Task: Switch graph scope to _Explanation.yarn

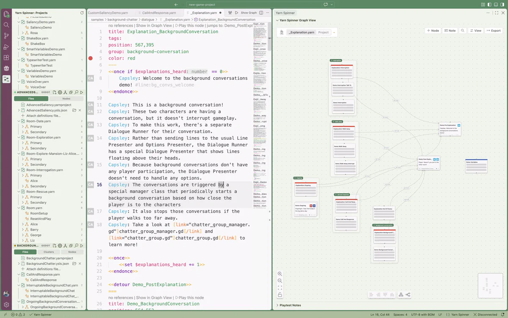Action: (x=302, y=32)
